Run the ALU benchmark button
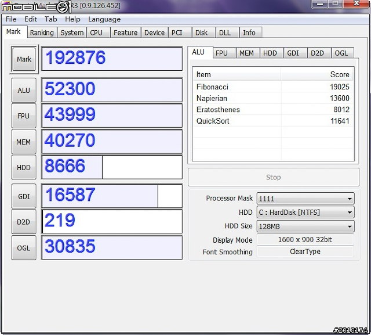This screenshot has height=335, width=371. click(24, 90)
